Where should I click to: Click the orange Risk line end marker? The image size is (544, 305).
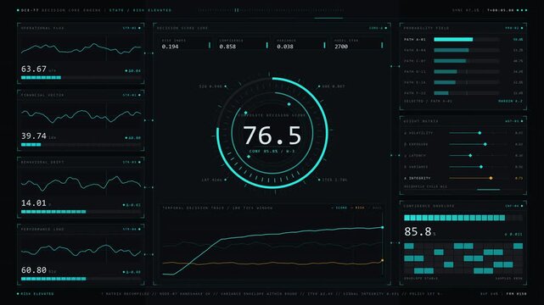coord(382,260)
